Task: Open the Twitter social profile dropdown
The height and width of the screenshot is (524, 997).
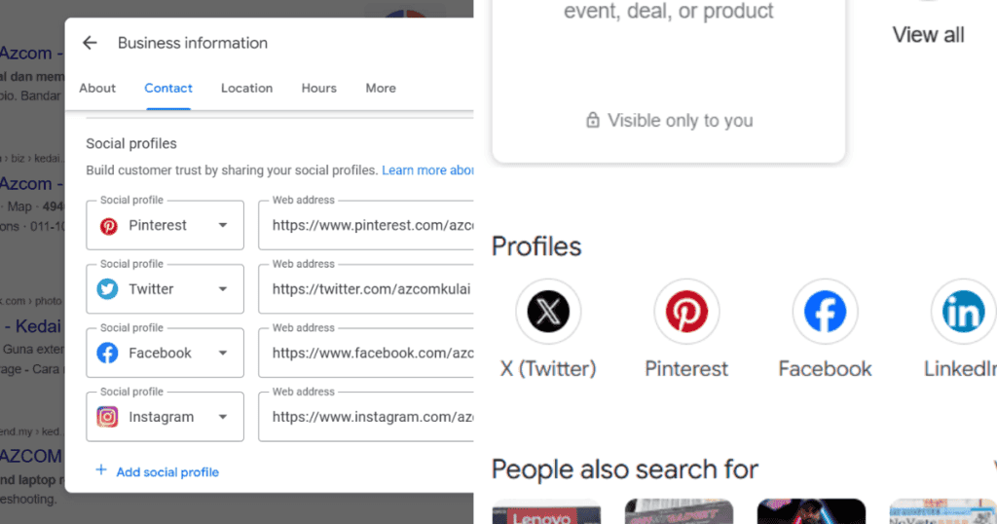Action: click(x=223, y=289)
